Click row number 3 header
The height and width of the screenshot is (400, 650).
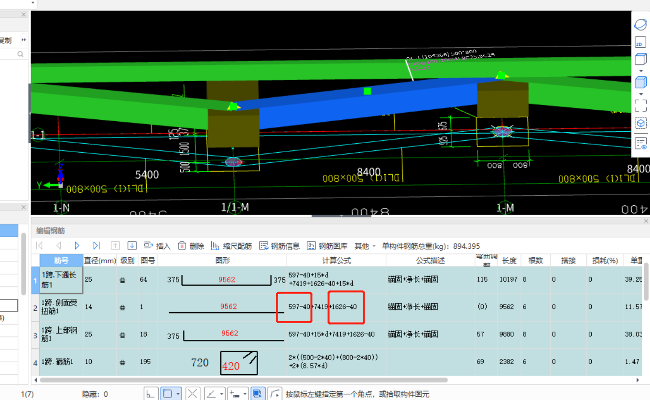(35, 334)
